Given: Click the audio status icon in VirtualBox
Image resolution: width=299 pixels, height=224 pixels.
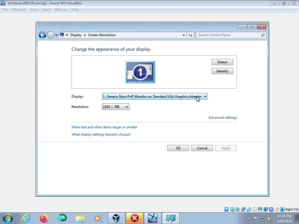Looking at the screenshot, I should [238, 209].
